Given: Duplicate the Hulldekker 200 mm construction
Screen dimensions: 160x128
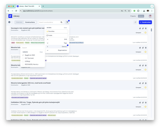Looking at the screenshot, I should click(x=143, y=103).
